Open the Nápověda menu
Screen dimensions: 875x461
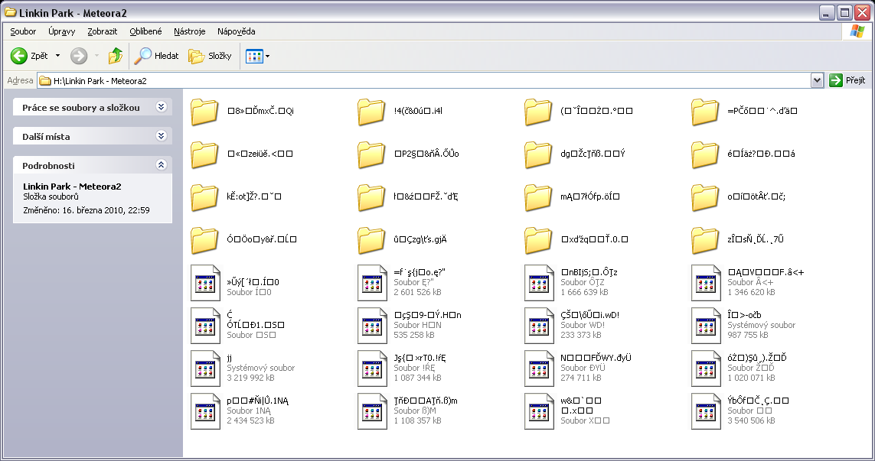coord(236,31)
